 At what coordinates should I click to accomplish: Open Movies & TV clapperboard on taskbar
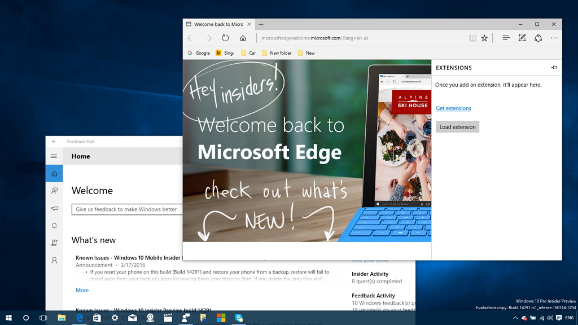click(x=168, y=318)
